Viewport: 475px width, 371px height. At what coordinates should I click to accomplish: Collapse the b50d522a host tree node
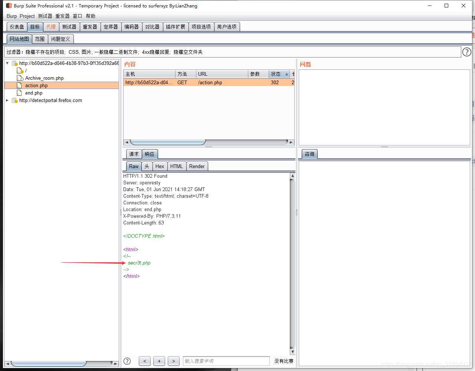[7, 63]
